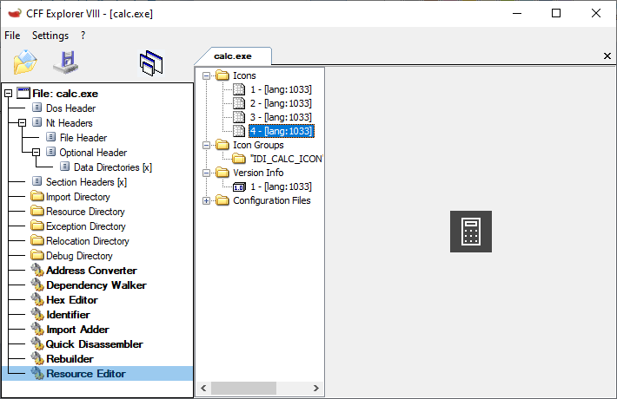Select icon resource 3 - [lang:1033]
Image resolution: width=617 pixels, height=399 pixels.
pos(281,117)
